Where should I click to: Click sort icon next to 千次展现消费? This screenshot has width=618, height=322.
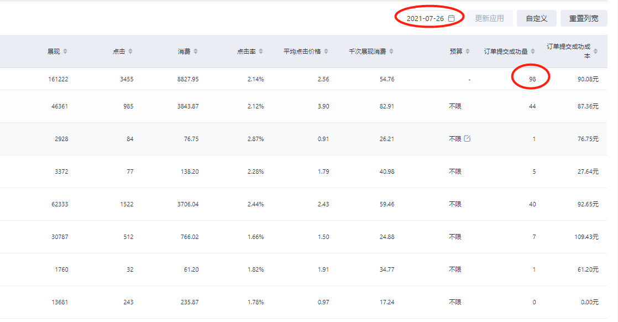(391, 51)
